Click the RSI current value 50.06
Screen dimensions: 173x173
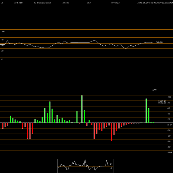click(x=159, y=42)
